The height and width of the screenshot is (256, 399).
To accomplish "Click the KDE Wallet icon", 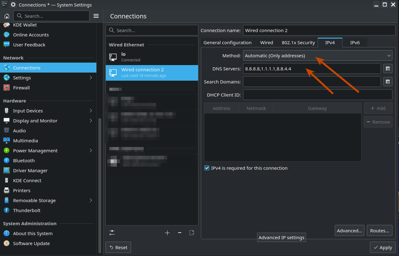I will pos(7,25).
